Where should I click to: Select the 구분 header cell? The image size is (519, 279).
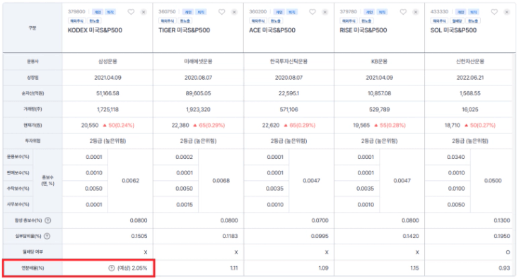click(33, 28)
